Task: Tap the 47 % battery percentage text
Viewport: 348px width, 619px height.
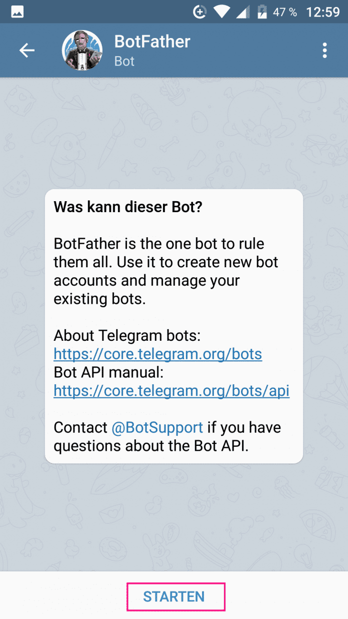Action: pos(285,12)
